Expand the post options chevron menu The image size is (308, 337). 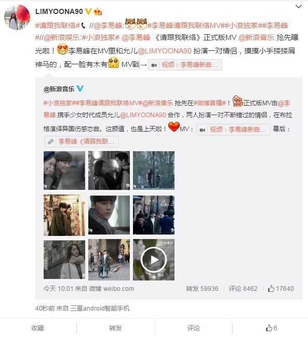point(298,7)
